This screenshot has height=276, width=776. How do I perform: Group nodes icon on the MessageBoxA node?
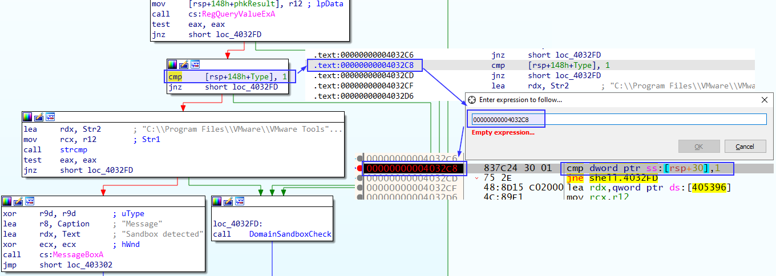tap(30, 201)
